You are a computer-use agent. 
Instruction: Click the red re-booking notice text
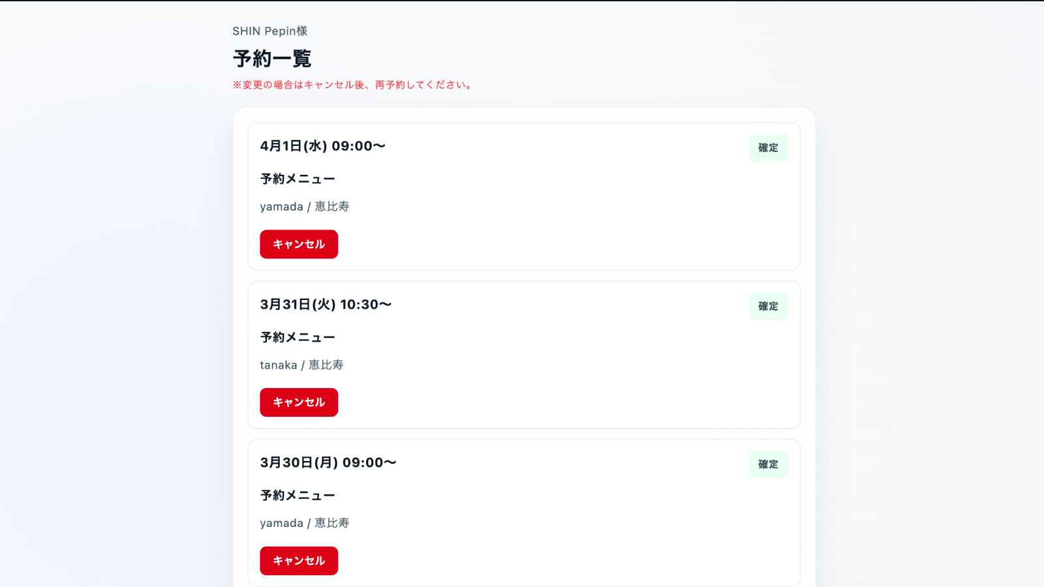coord(352,84)
